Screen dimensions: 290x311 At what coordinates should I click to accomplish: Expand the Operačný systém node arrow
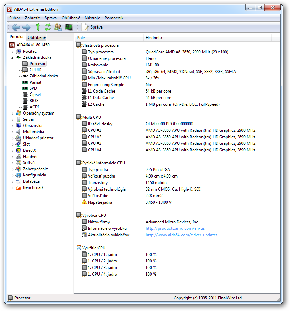(12, 114)
